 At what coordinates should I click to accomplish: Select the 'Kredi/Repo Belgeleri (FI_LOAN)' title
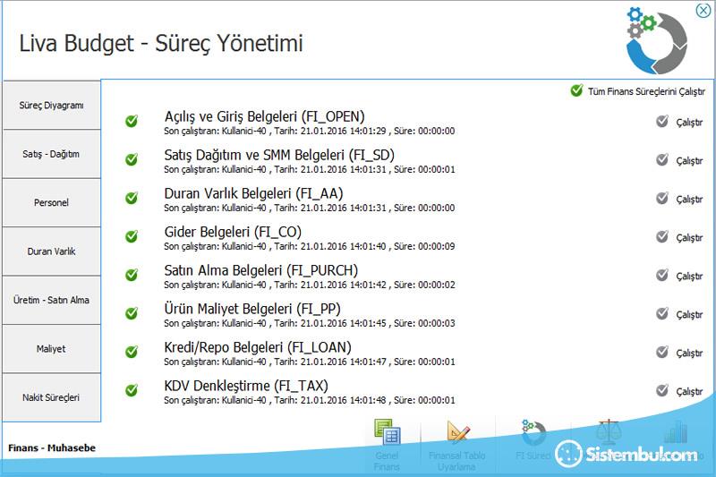coord(258,347)
